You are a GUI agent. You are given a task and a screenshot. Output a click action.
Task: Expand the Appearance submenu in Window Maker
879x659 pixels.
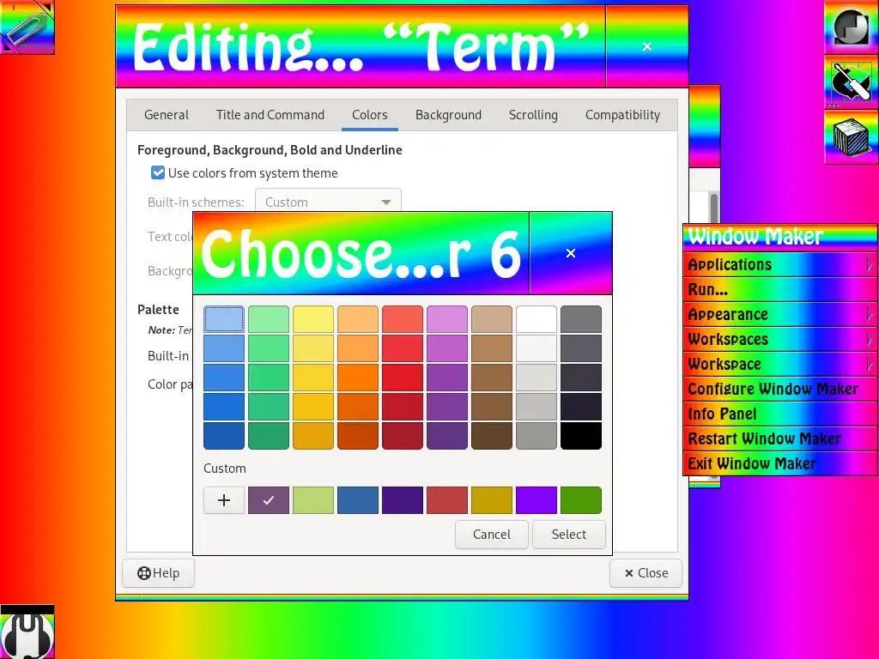coord(779,314)
